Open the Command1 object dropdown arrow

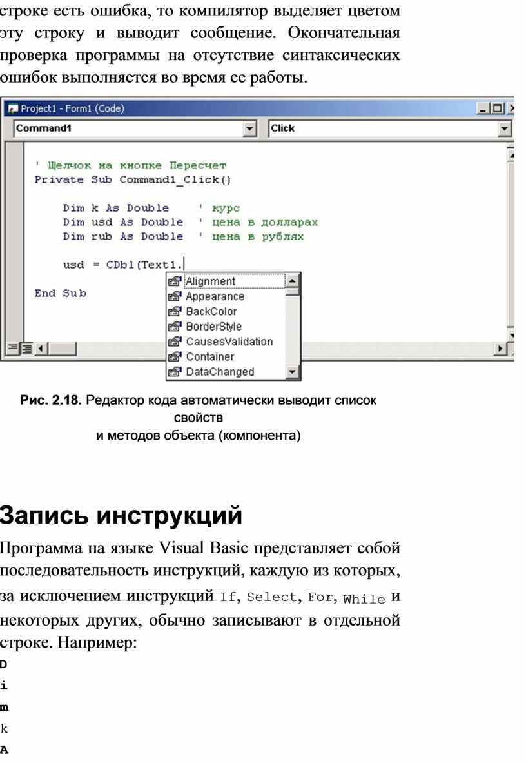point(250,129)
